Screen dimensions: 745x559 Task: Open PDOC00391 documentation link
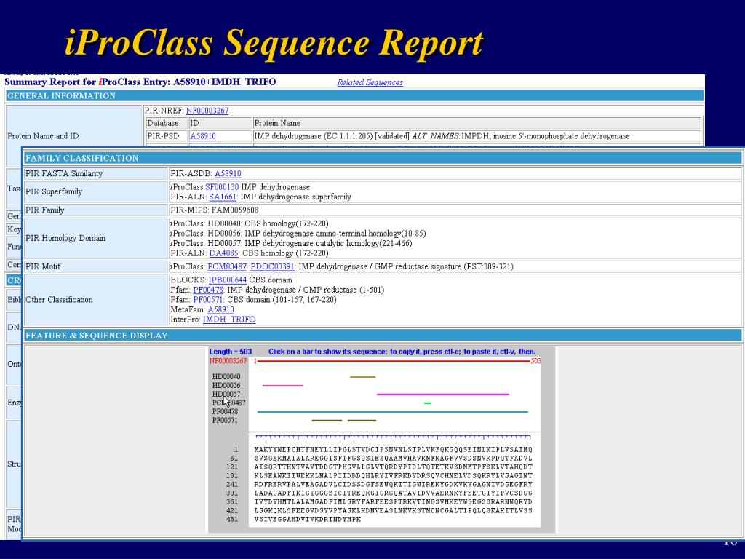[272, 266]
